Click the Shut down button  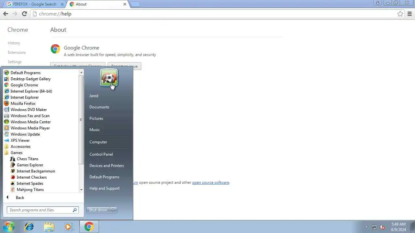tap(98, 210)
